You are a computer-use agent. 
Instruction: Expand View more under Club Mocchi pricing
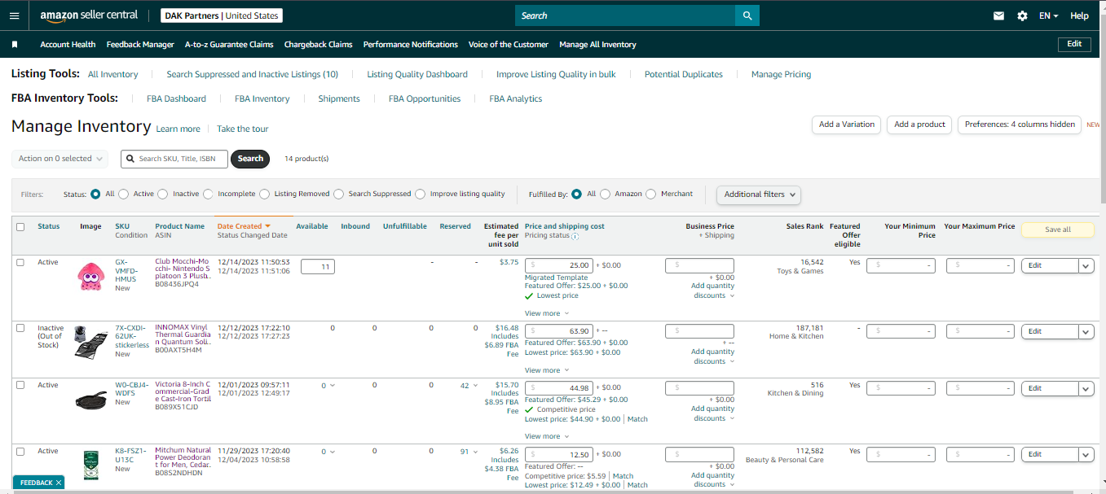[x=547, y=313]
